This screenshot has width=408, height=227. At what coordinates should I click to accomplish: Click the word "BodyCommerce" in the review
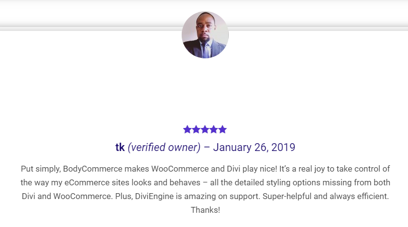click(x=93, y=169)
